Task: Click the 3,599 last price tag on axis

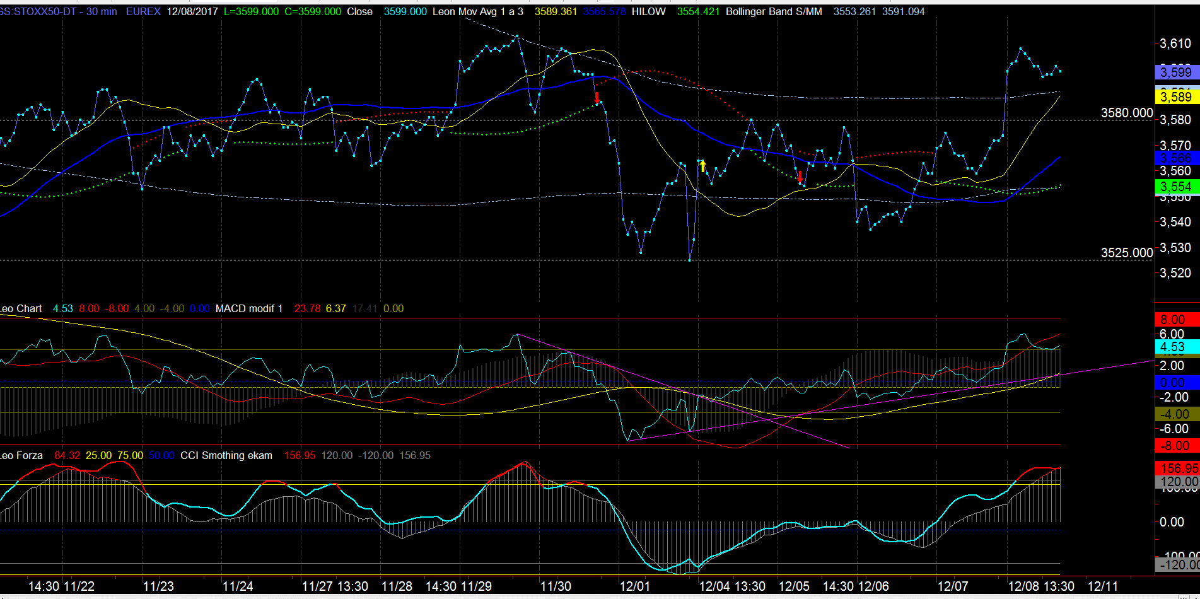Action: [x=1177, y=72]
